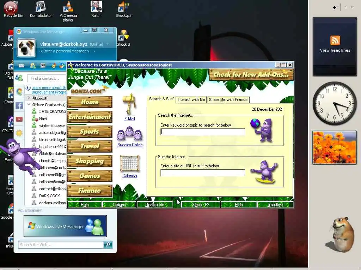Click the Messenger sidebar sun weather icon
361x270 pixels.
pos(19,133)
